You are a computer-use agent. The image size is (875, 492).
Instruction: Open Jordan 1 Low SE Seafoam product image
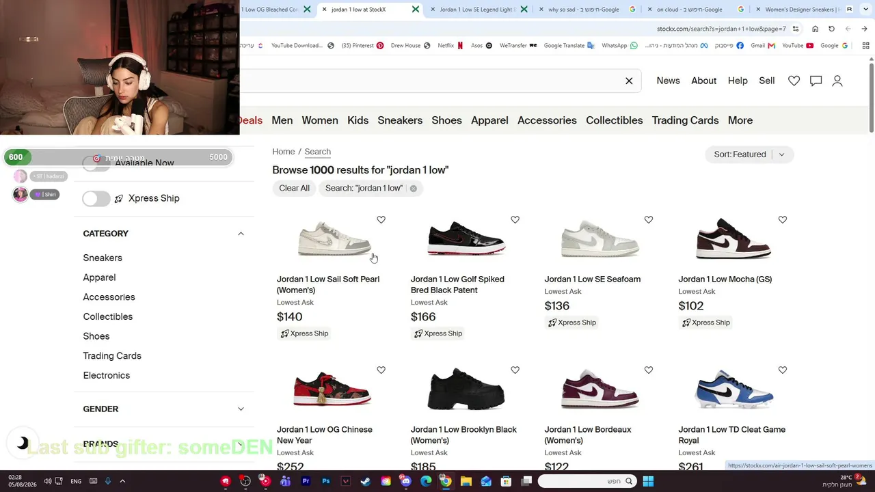coord(600,239)
